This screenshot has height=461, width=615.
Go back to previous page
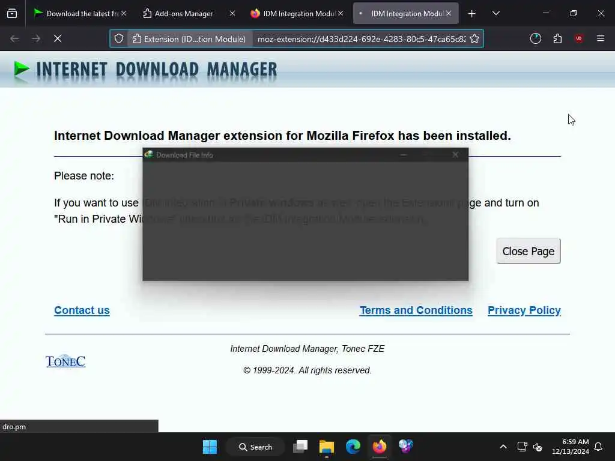(14, 38)
